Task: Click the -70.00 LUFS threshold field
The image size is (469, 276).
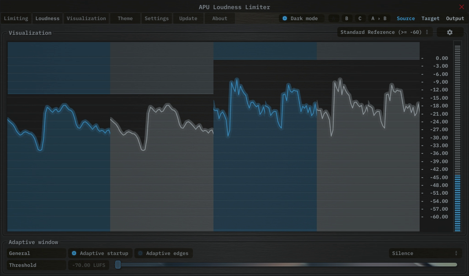Action: pos(88,265)
